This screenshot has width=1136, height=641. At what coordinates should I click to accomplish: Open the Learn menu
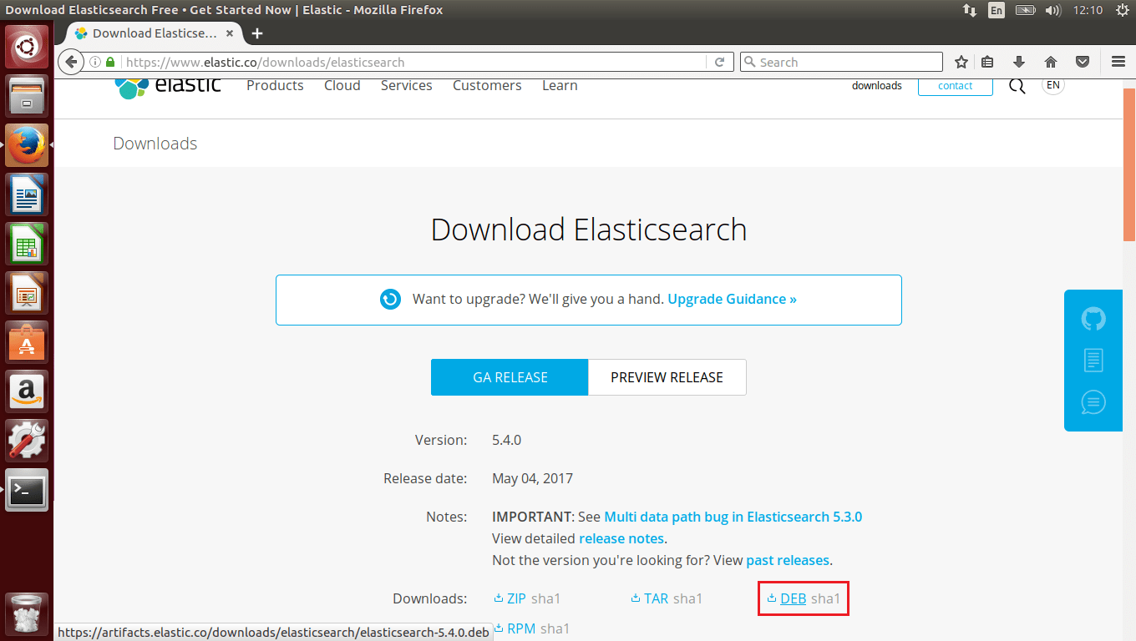[559, 85]
